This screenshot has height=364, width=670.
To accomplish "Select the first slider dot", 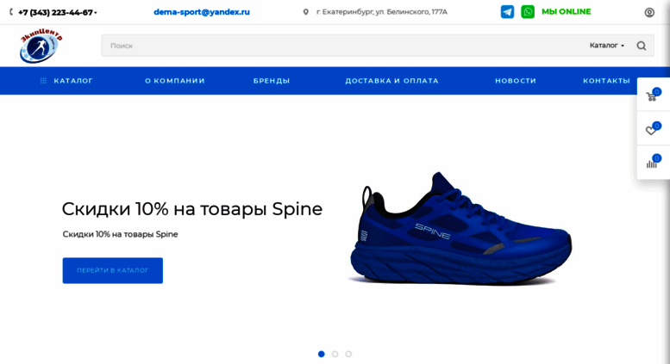I will click(322, 354).
